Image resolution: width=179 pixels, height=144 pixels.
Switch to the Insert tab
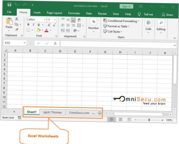click(x=37, y=13)
